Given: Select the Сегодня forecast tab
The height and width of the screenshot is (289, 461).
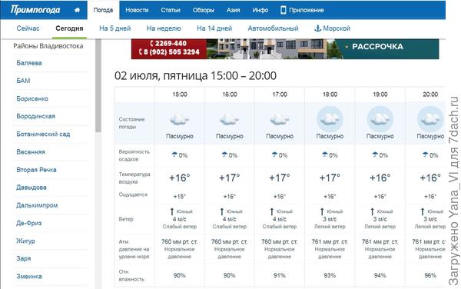Looking at the screenshot, I should click(x=69, y=28).
